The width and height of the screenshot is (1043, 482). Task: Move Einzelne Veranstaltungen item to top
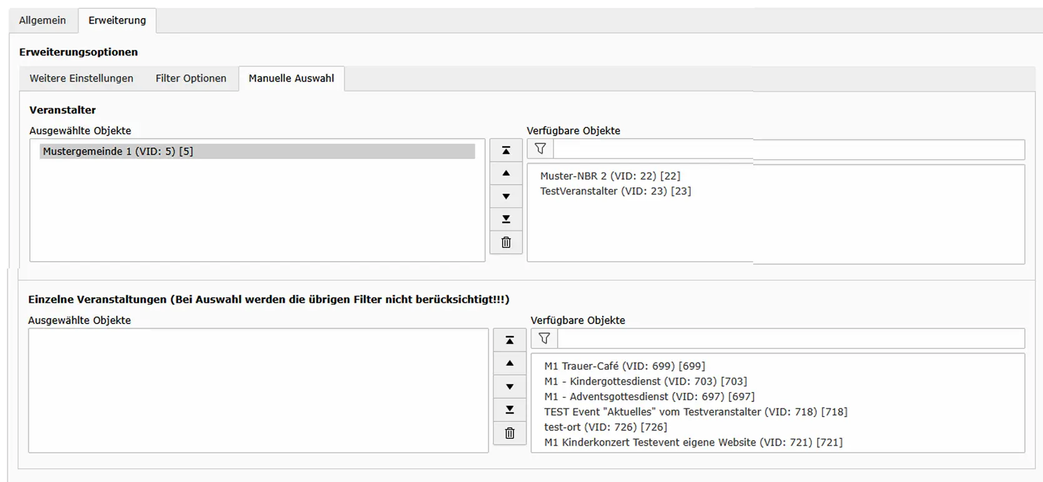click(510, 340)
